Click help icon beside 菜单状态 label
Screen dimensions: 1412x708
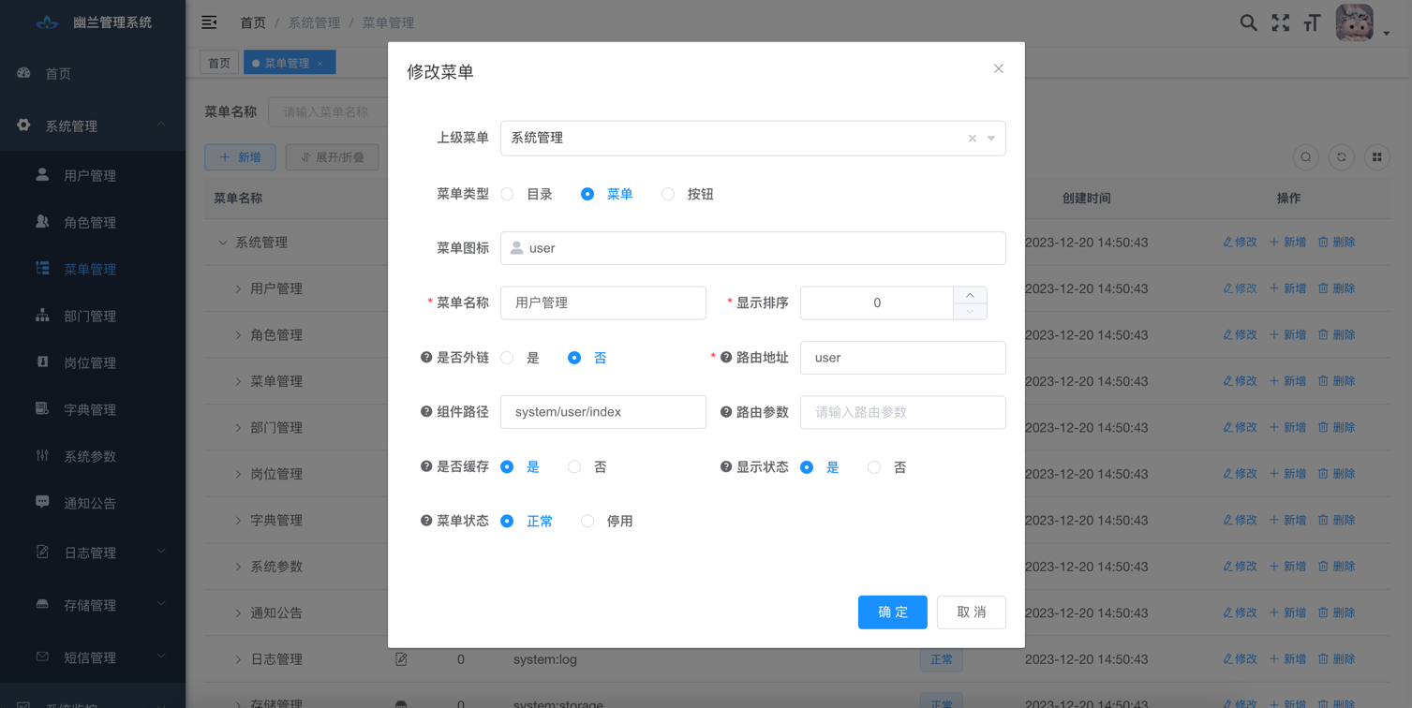pos(426,521)
